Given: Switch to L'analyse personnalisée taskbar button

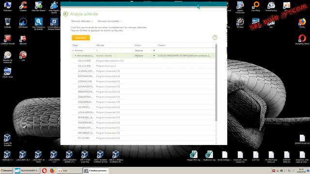Looking at the screenshot, I should point(96,171).
